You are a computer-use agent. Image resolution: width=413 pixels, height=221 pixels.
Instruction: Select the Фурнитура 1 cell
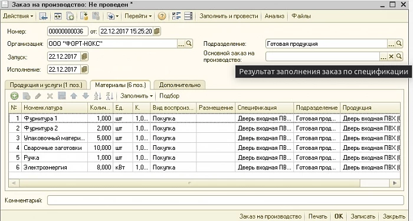click(x=54, y=118)
